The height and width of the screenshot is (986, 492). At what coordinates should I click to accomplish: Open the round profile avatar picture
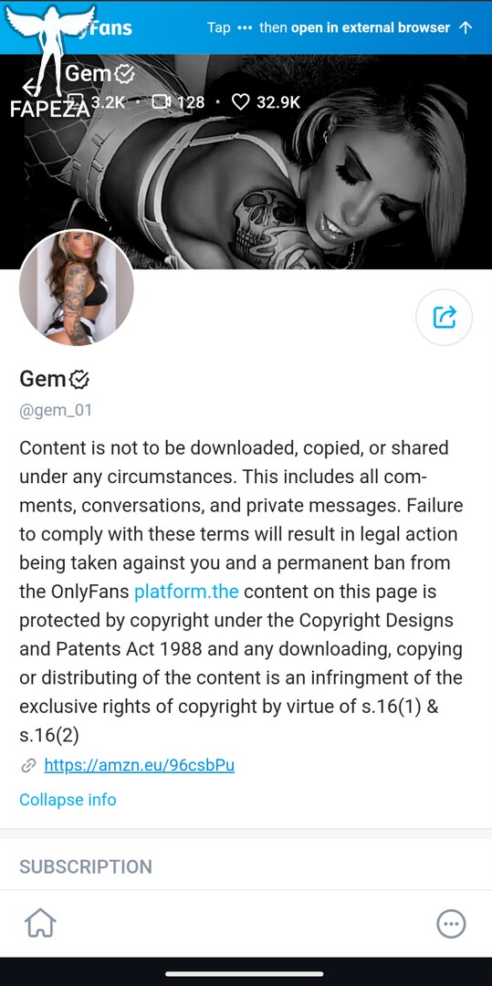click(x=77, y=287)
